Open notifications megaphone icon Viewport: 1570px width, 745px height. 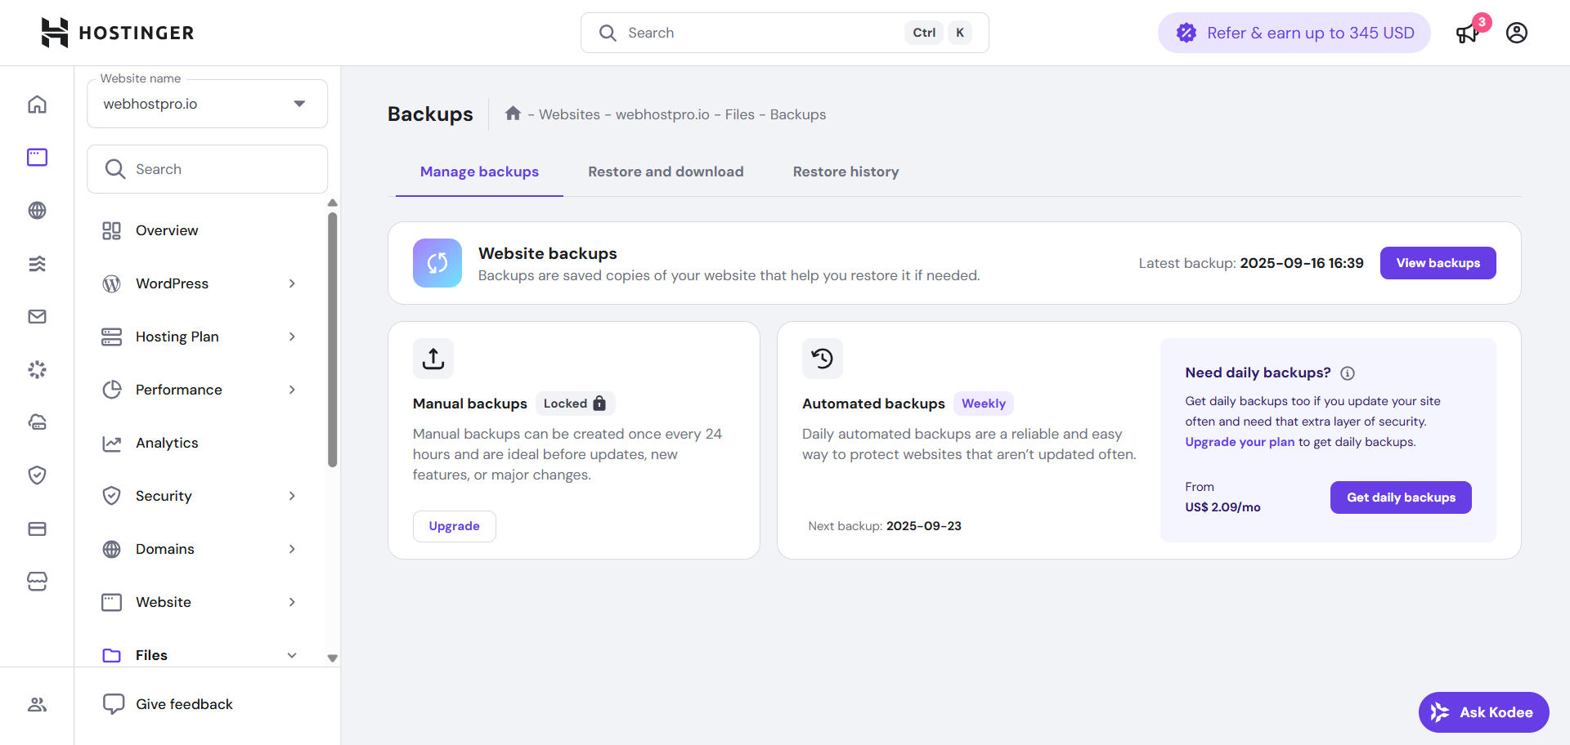click(x=1468, y=33)
